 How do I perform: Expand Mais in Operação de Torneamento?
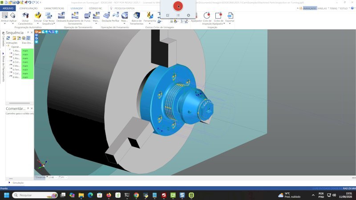pos(96,24)
